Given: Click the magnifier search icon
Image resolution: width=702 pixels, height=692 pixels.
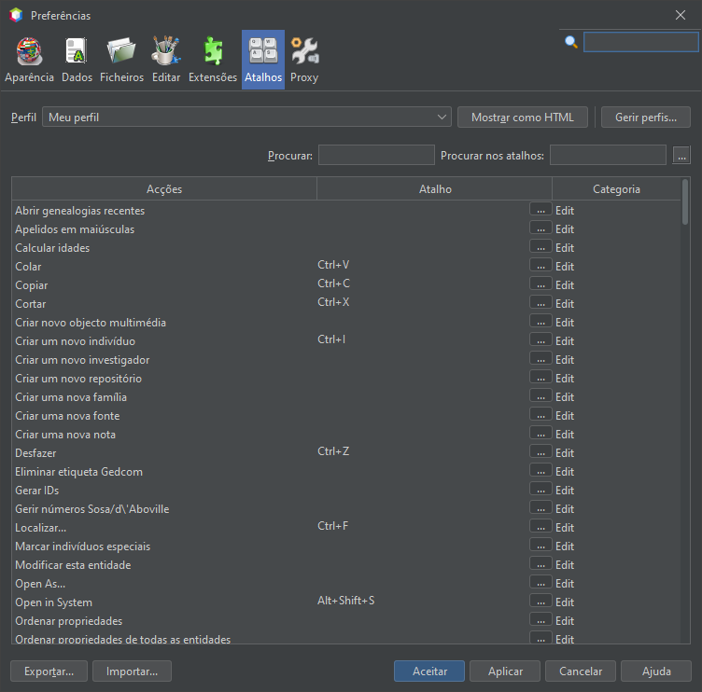Looking at the screenshot, I should (x=571, y=42).
